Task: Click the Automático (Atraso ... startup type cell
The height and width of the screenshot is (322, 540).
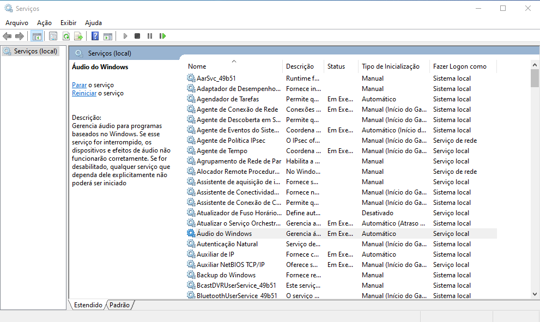Action: tap(393, 223)
